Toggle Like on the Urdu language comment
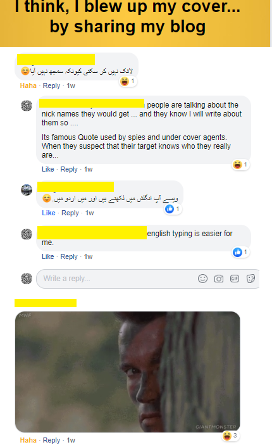This screenshot has height=447, width=272. (x=49, y=213)
